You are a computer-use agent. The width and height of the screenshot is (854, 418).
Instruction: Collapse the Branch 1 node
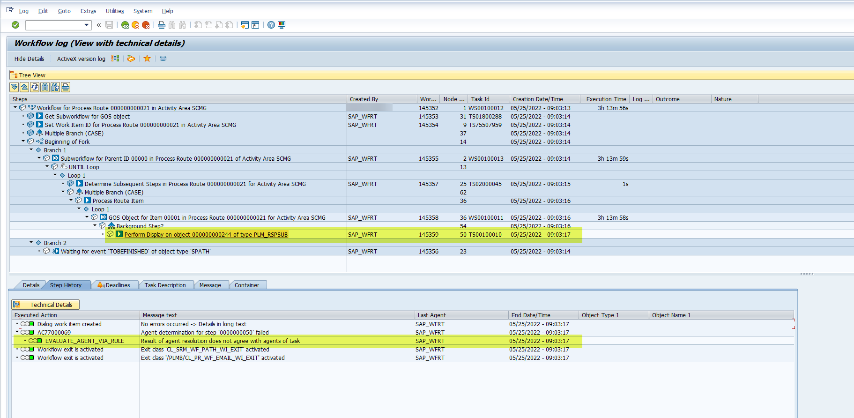pyautogui.click(x=31, y=150)
